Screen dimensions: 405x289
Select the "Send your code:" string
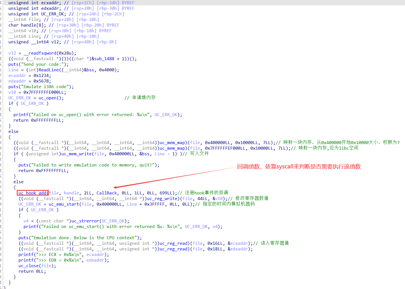tap(44, 64)
